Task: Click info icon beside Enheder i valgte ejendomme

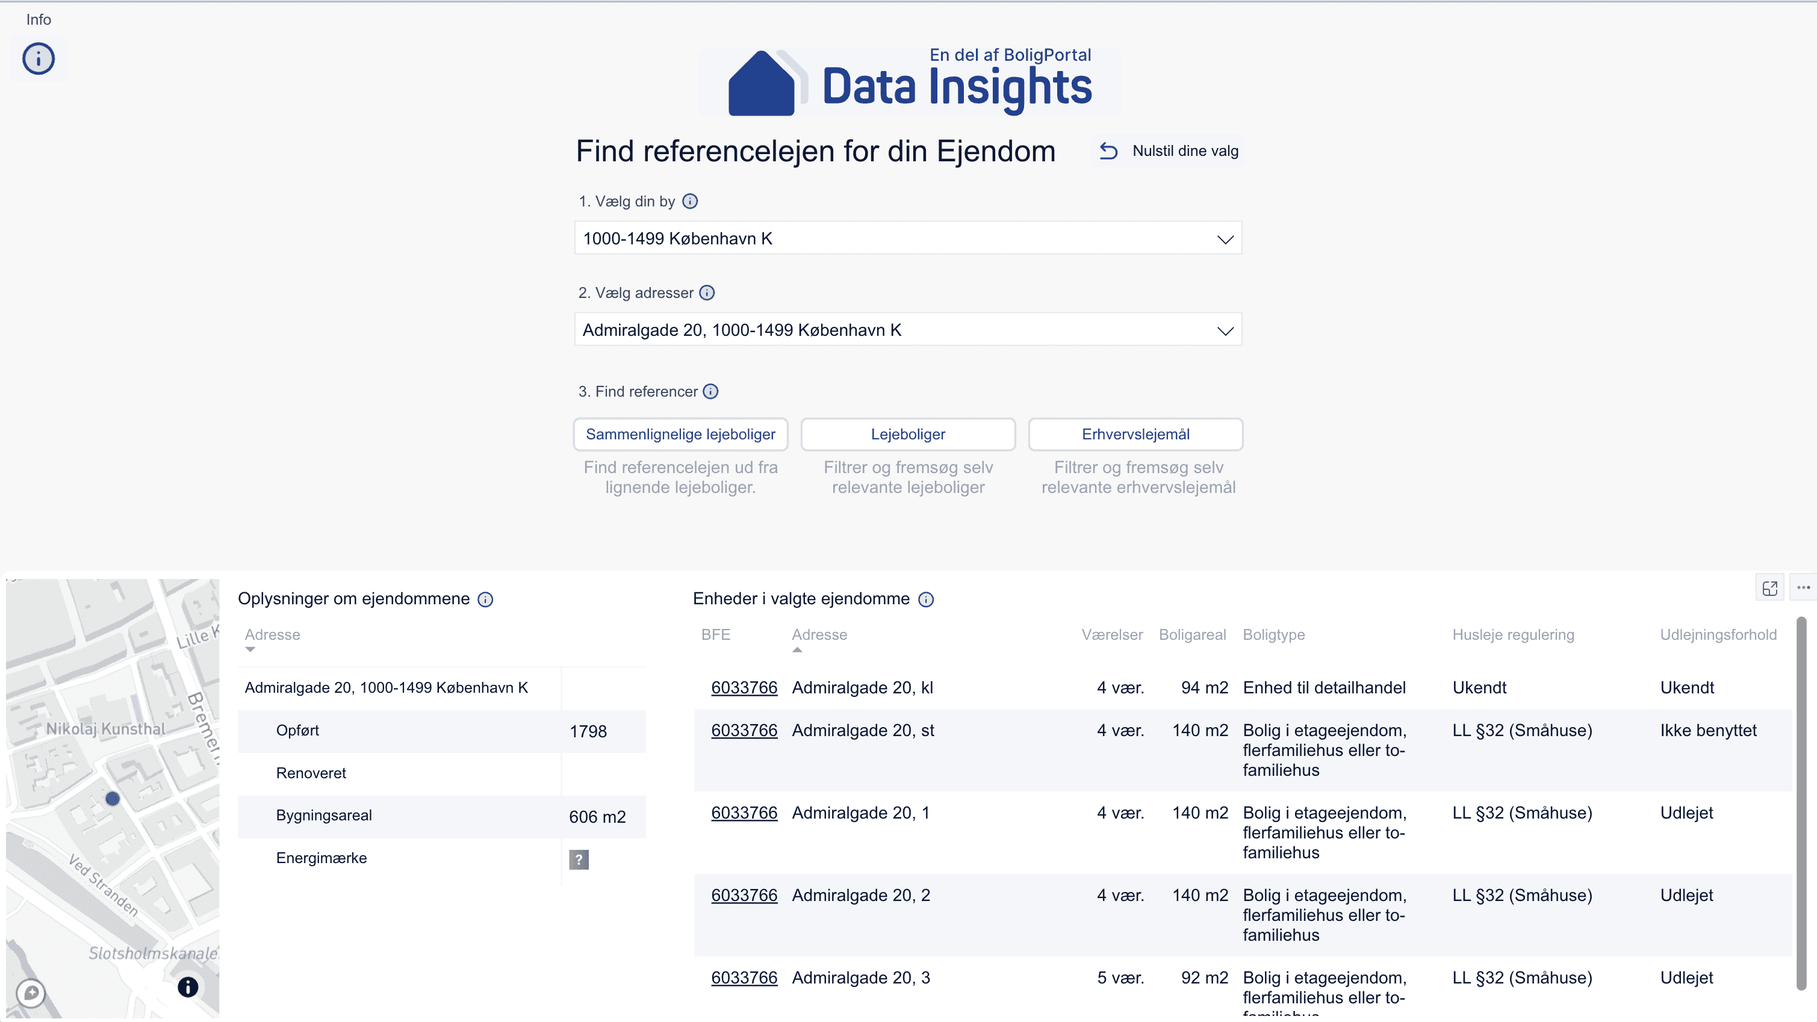Action: 926,599
